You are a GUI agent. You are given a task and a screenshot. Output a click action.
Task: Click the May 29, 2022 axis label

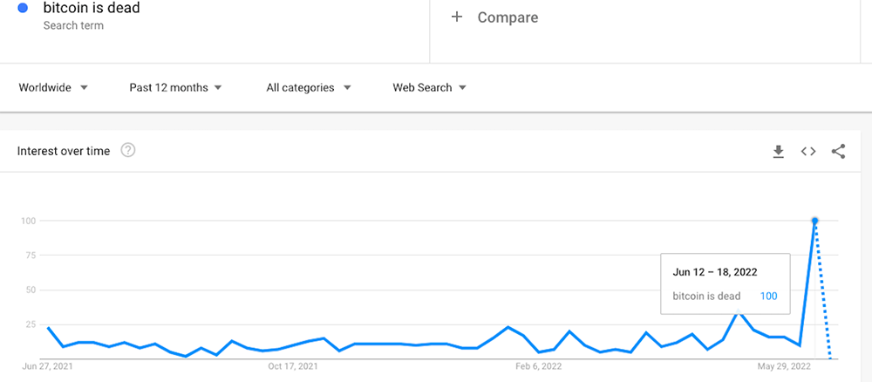(x=784, y=366)
